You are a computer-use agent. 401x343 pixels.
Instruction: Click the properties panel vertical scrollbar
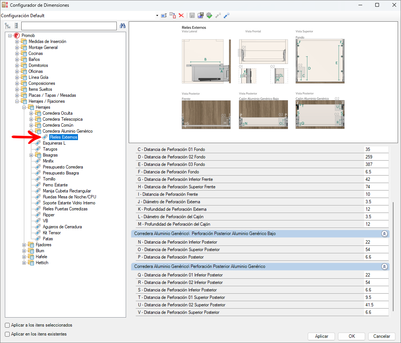pyautogui.click(x=393, y=256)
